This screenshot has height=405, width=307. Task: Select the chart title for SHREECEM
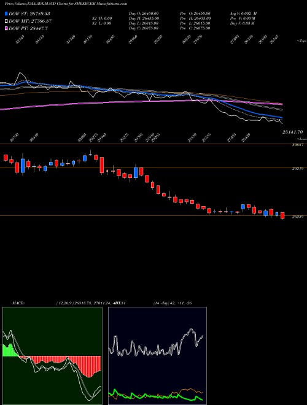[66, 4]
